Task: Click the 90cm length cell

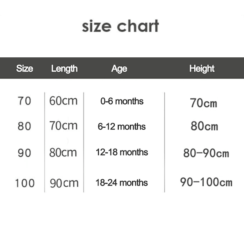Action: (x=64, y=183)
